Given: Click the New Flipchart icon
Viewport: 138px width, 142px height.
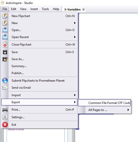Looking at the screenshot, I should 5,16.
